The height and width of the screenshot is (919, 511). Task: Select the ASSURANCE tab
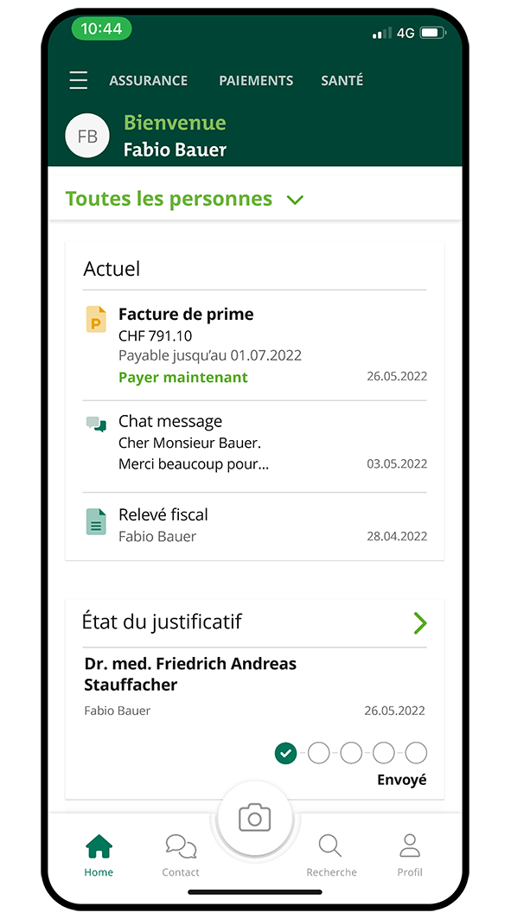point(148,80)
